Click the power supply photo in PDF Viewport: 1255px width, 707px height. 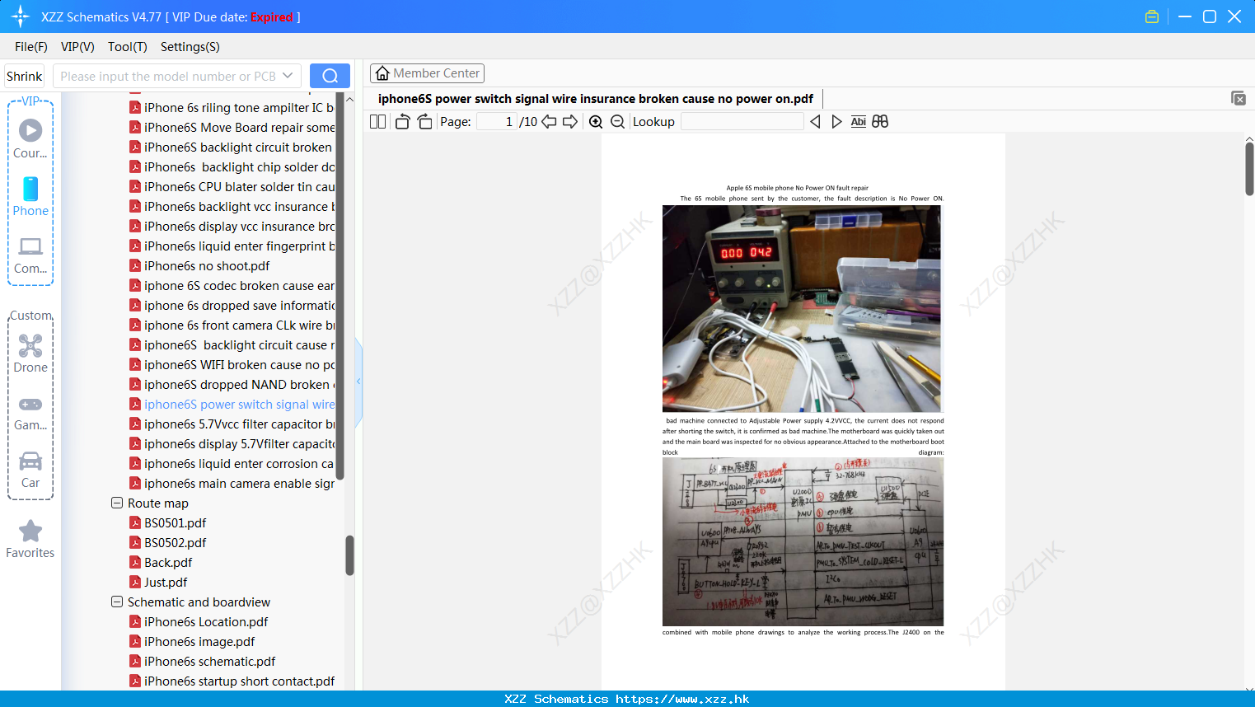coord(802,308)
